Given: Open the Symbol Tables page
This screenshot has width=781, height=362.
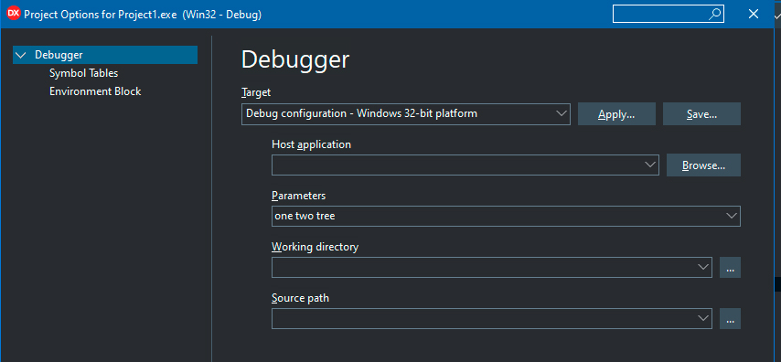Looking at the screenshot, I should (x=84, y=73).
